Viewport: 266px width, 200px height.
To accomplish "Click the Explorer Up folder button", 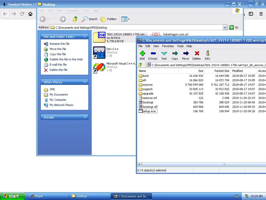I will [x=75, y=19].
